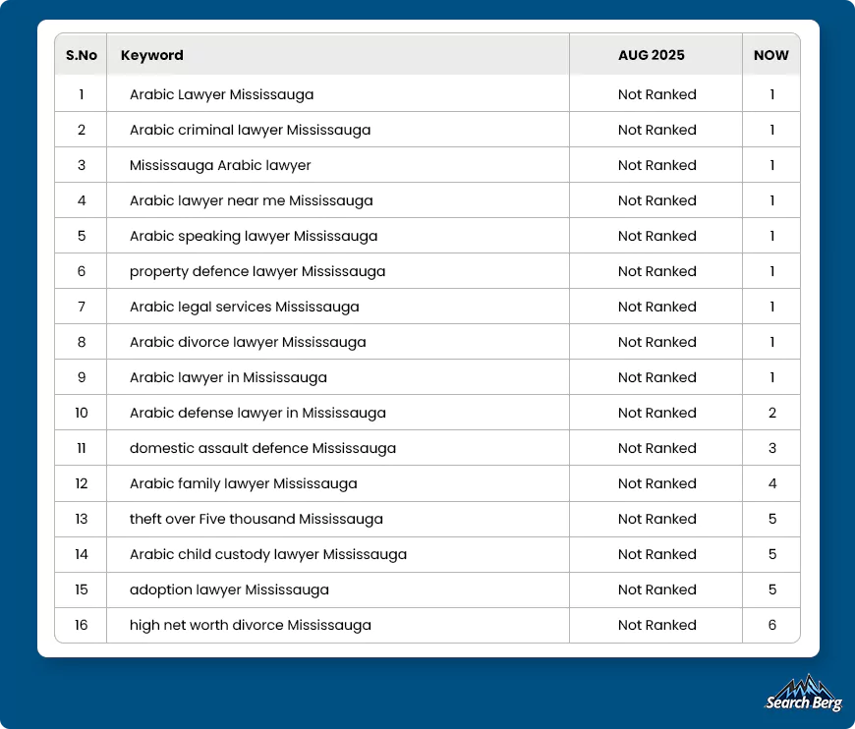Select the high net worth divorce Mississauga row
The width and height of the screenshot is (855, 729).
coord(250,625)
